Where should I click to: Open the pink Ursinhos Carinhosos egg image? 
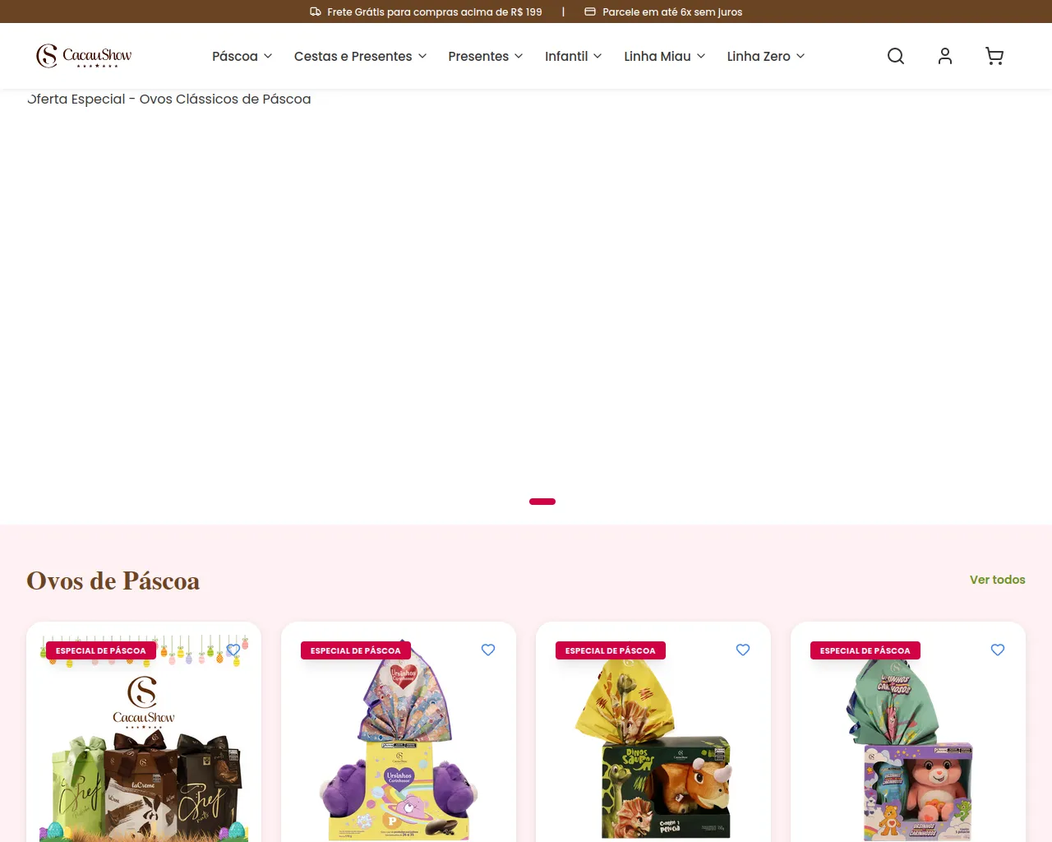[908, 740]
